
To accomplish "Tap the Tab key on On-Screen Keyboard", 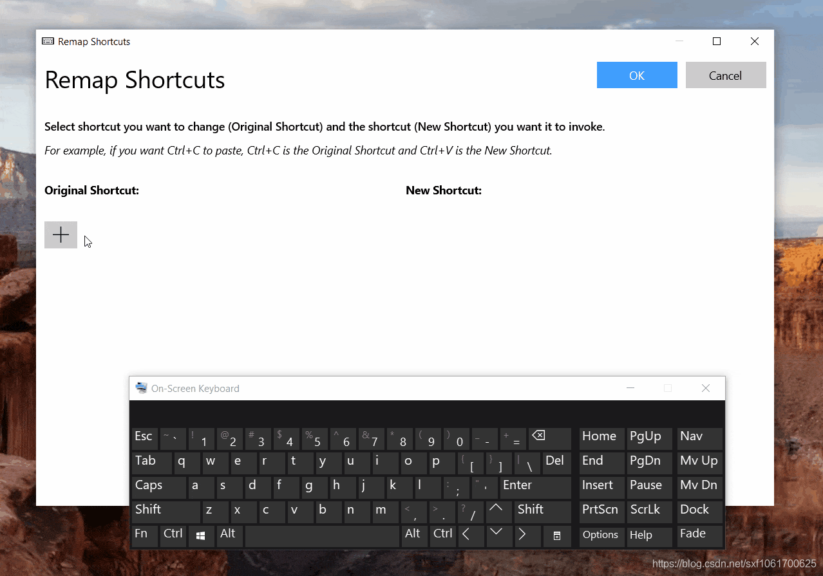I will tap(152, 463).
